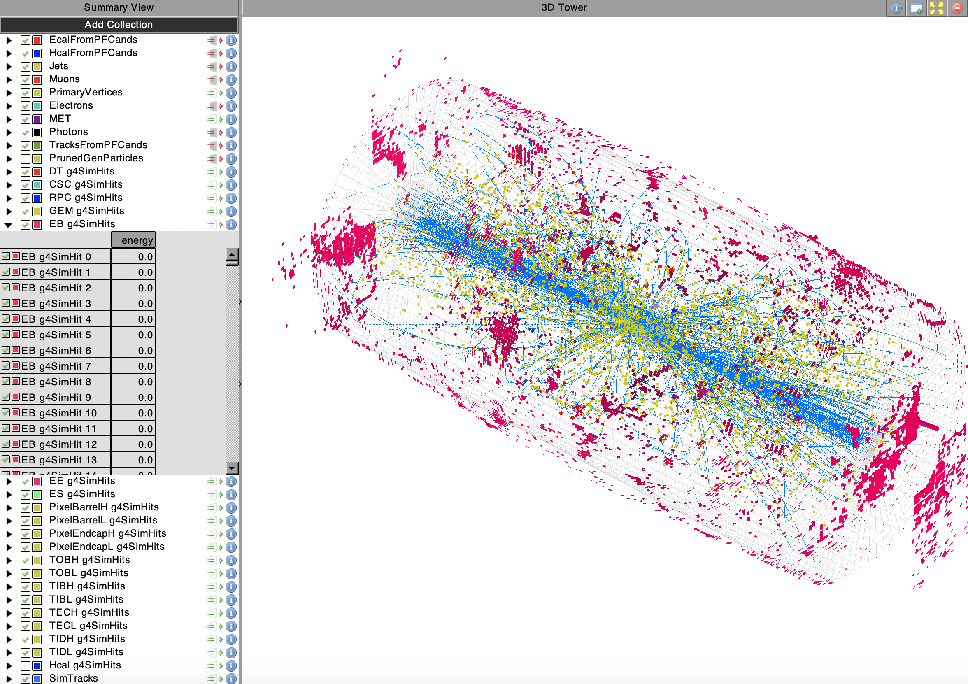Click the energy column header

click(x=133, y=240)
